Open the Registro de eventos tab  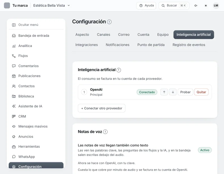pyautogui.click(x=189, y=45)
